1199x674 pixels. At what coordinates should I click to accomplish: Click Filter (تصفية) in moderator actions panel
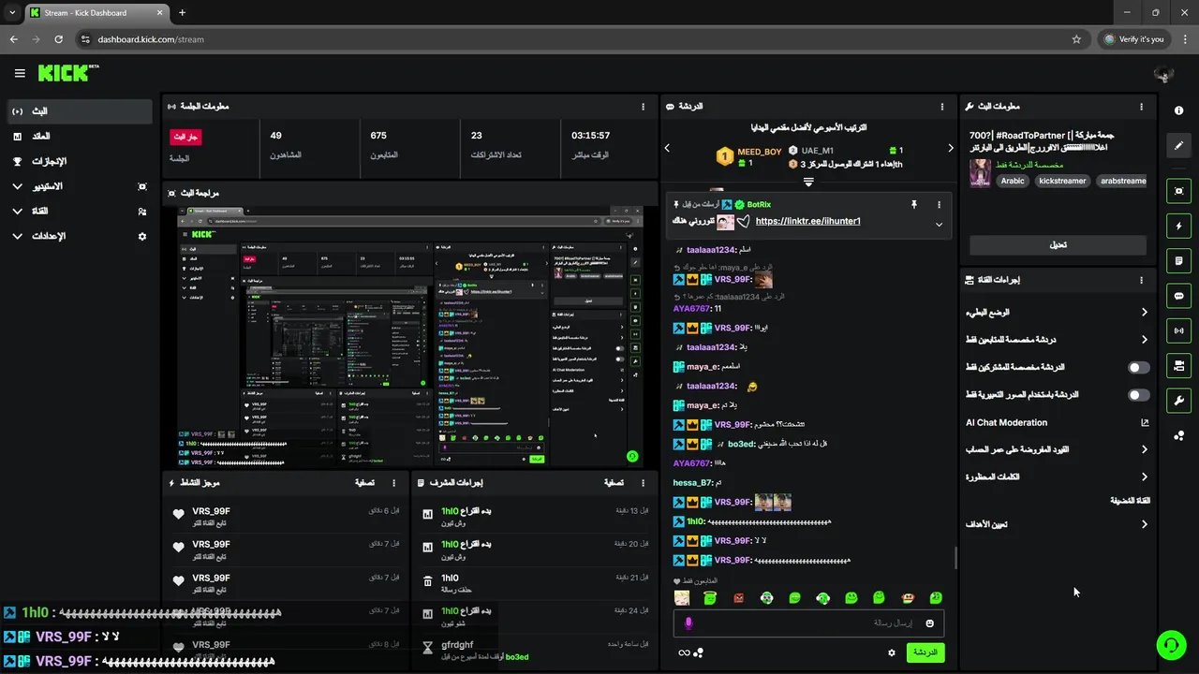click(x=613, y=483)
